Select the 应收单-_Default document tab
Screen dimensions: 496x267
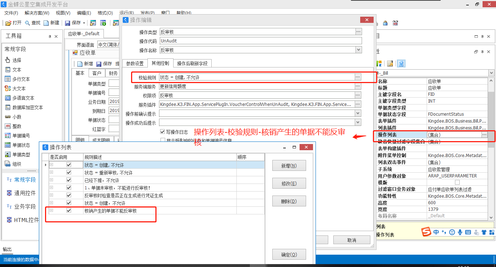[84, 34]
